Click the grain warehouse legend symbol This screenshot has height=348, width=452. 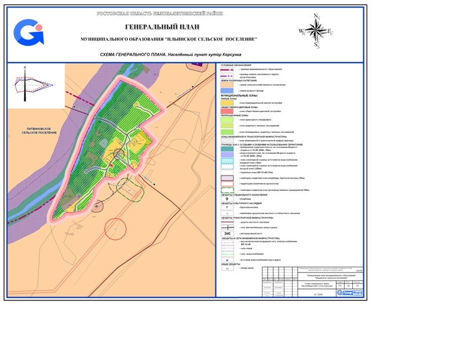(x=227, y=269)
